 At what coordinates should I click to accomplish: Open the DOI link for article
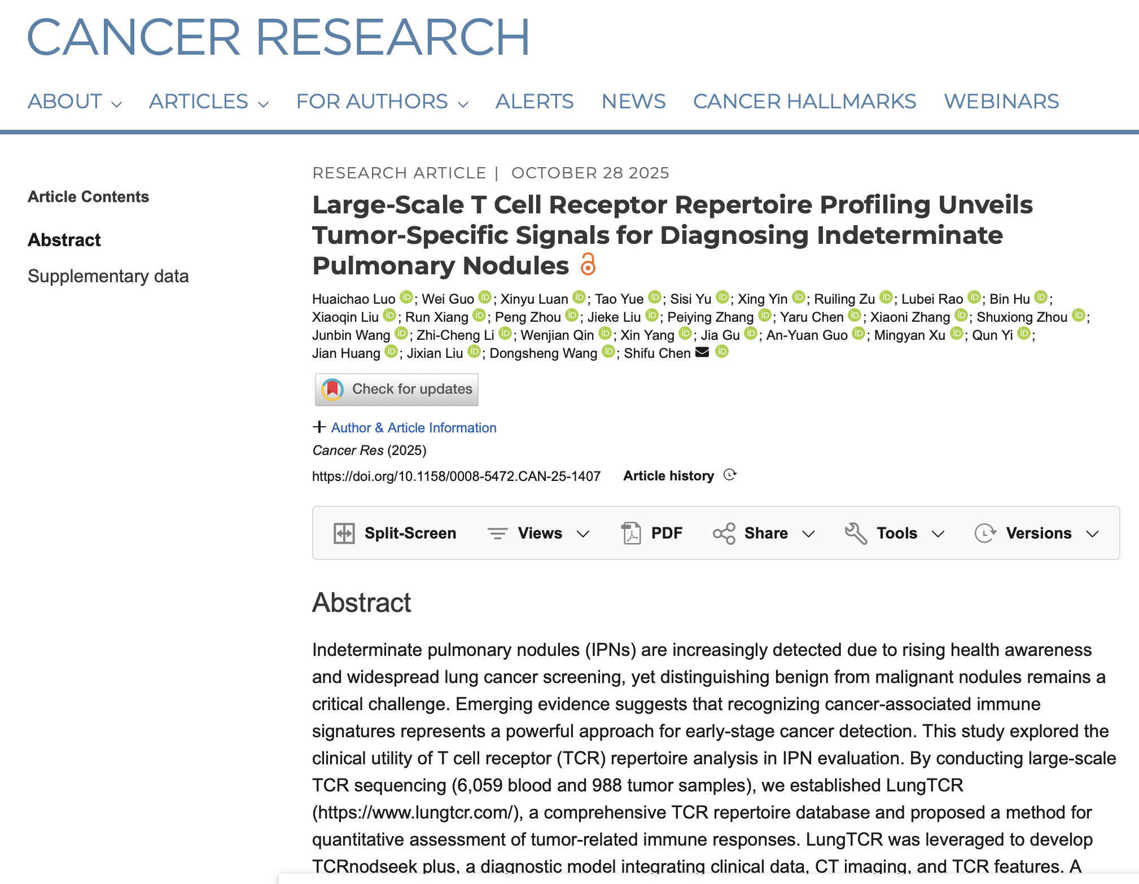click(456, 476)
